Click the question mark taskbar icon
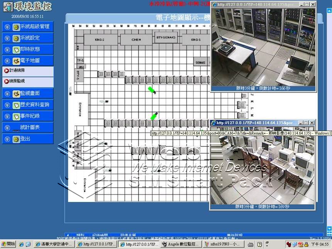332x249 pixels. point(259,244)
